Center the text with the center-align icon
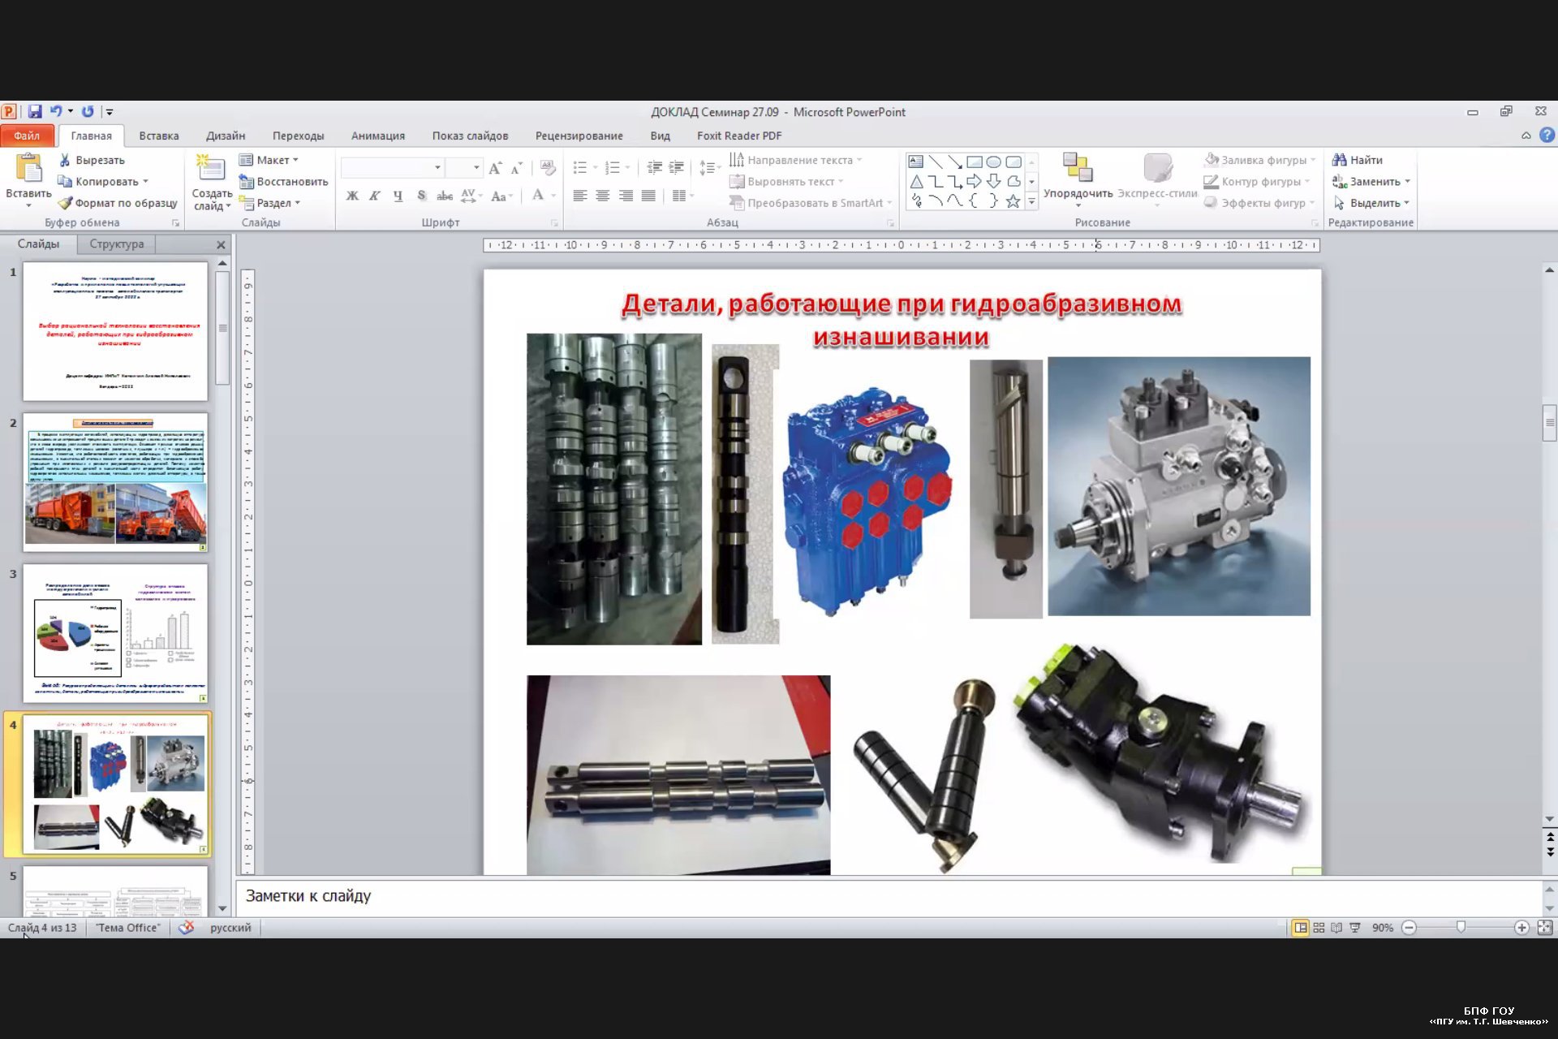 click(603, 196)
